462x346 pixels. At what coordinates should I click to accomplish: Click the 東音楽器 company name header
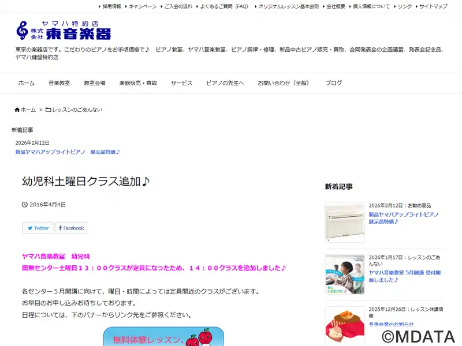(79, 34)
